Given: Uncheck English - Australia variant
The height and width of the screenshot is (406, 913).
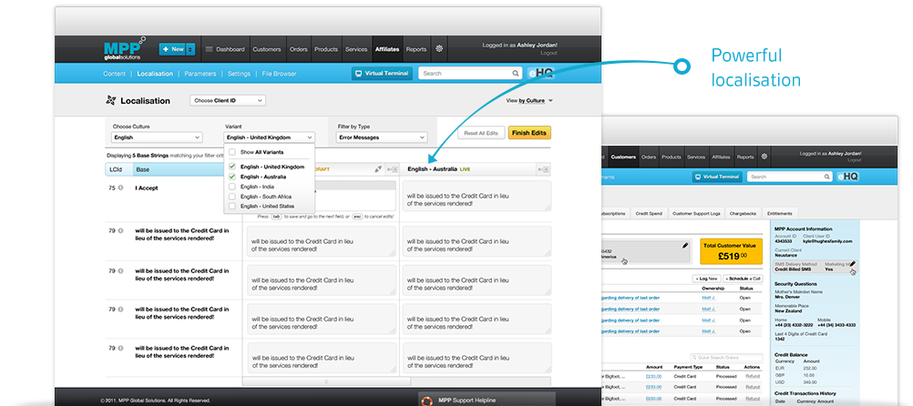Looking at the screenshot, I should point(232,177).
